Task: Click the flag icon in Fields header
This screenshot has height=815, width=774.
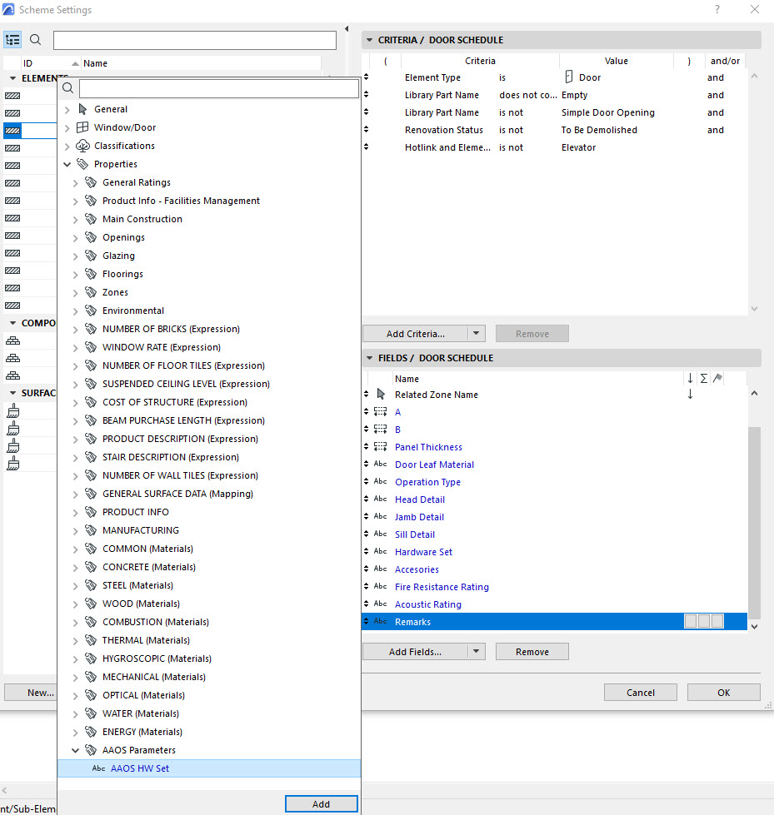Action: pyautogui.click(x=716, y=377)
